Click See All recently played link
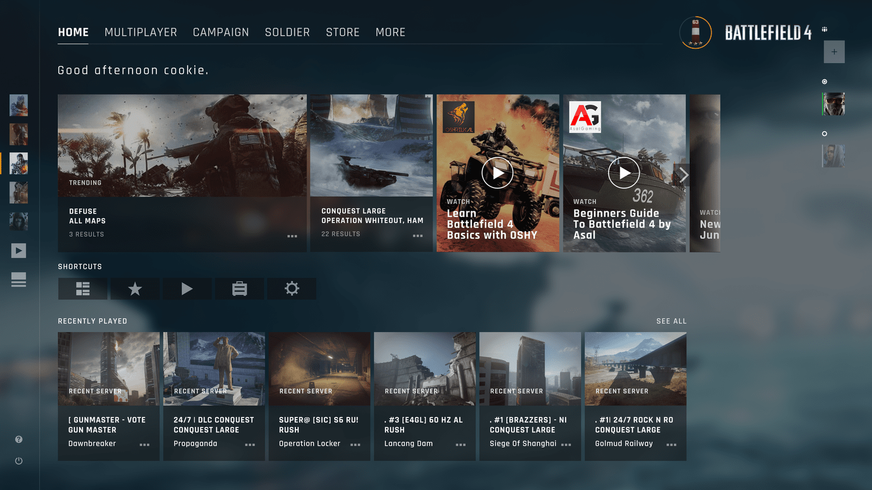872x490 pixels. [671, 321]
